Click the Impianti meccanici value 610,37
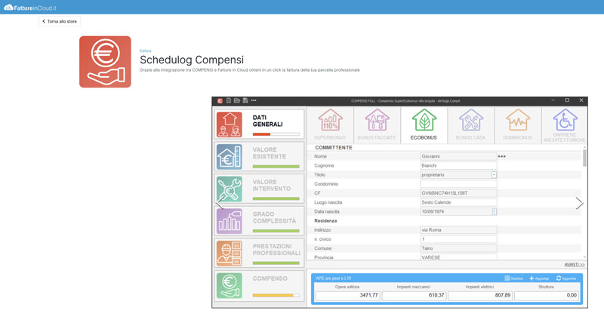This screenshot has width=604, height=317. pyautogui.click(x=414, y=295)
